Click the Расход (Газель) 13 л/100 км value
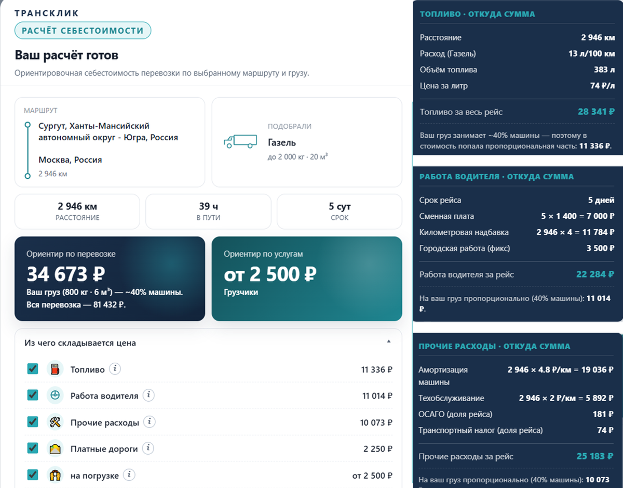This screenshot has width=623, height=488. 591,54
